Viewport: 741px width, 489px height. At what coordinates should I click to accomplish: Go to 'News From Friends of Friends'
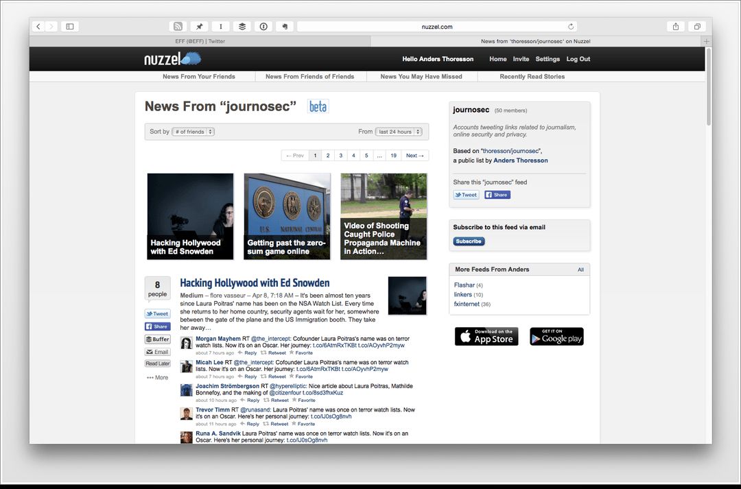coord(309,77)
